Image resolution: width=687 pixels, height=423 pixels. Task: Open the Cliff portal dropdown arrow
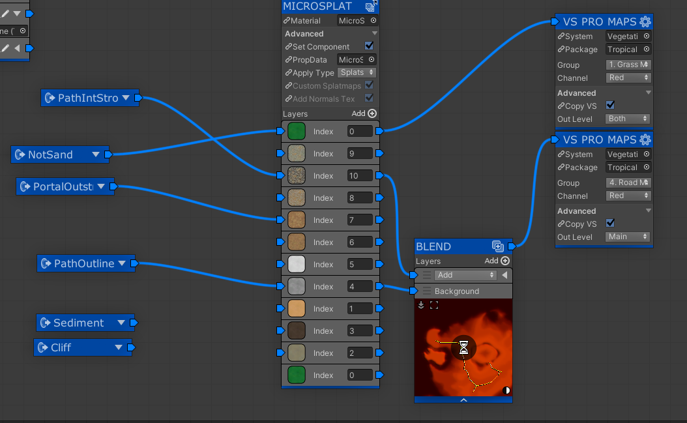(x=118, y=347)
